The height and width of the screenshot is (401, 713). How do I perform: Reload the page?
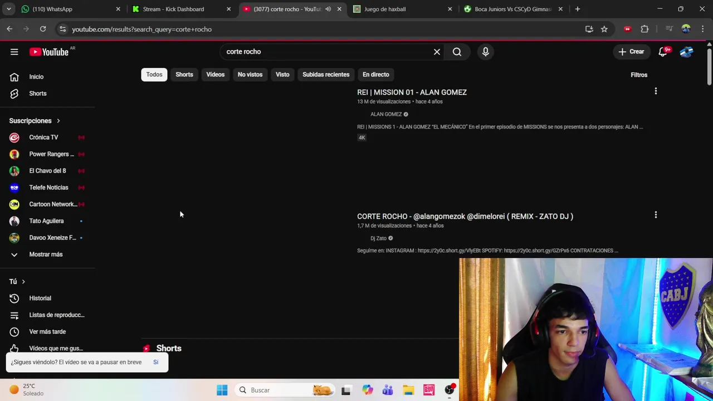[43, 29]
